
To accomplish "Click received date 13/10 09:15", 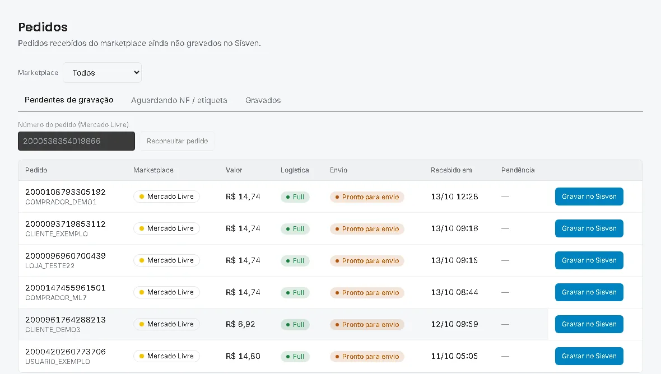I will click(454, 260).
